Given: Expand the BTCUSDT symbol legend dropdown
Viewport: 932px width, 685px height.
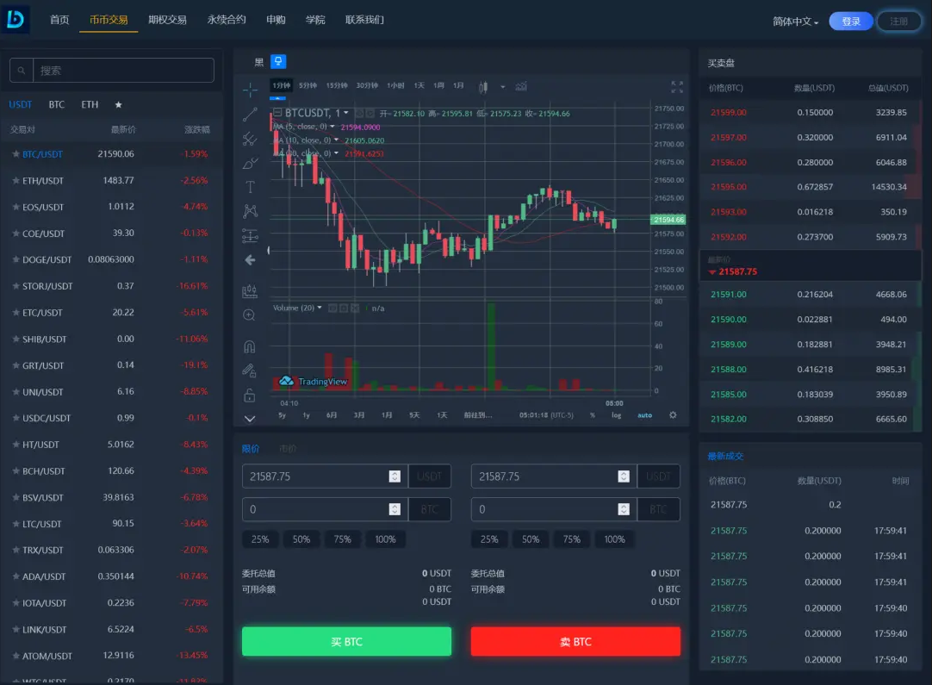Looking at the screenshot, I should click(x=346, y=113).
